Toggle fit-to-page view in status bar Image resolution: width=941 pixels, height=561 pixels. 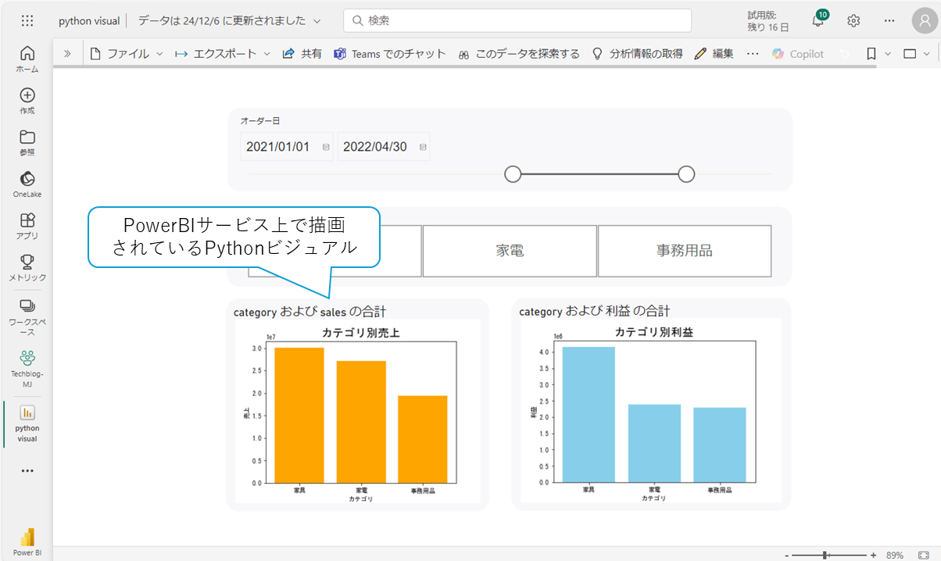(x=924, y=555)
